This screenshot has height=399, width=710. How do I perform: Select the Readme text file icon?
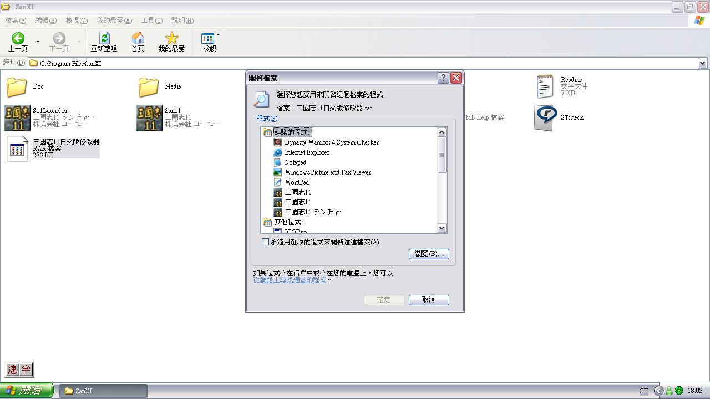tap(545, 87)
